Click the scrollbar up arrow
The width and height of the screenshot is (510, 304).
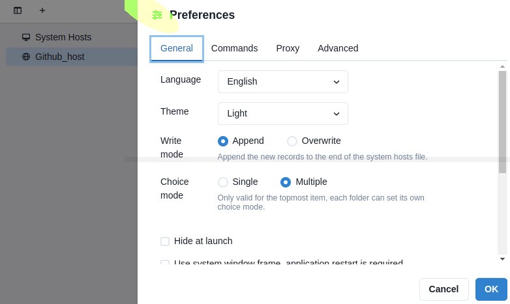503,66
